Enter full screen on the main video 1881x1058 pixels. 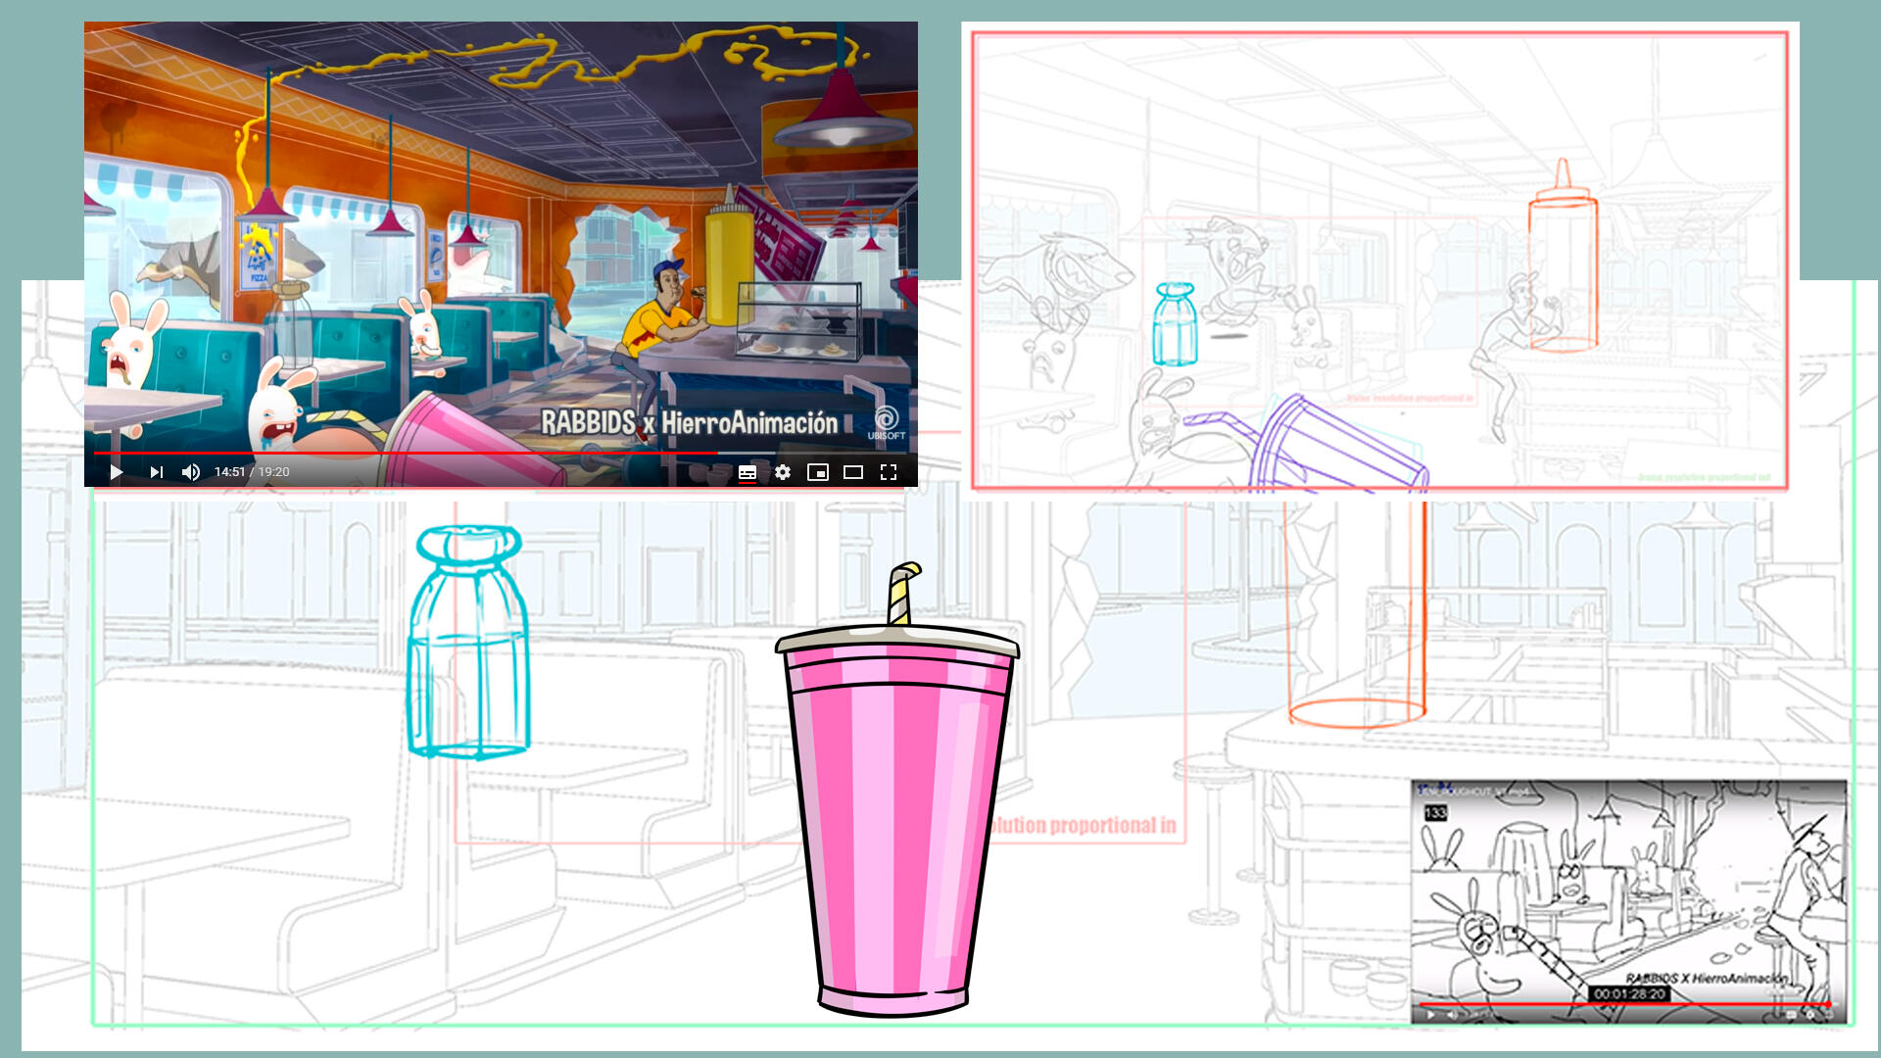(889, 472)
